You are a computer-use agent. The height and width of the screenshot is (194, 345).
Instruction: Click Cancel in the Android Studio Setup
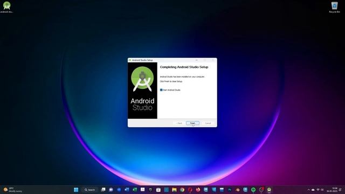(x=208, y=123)
